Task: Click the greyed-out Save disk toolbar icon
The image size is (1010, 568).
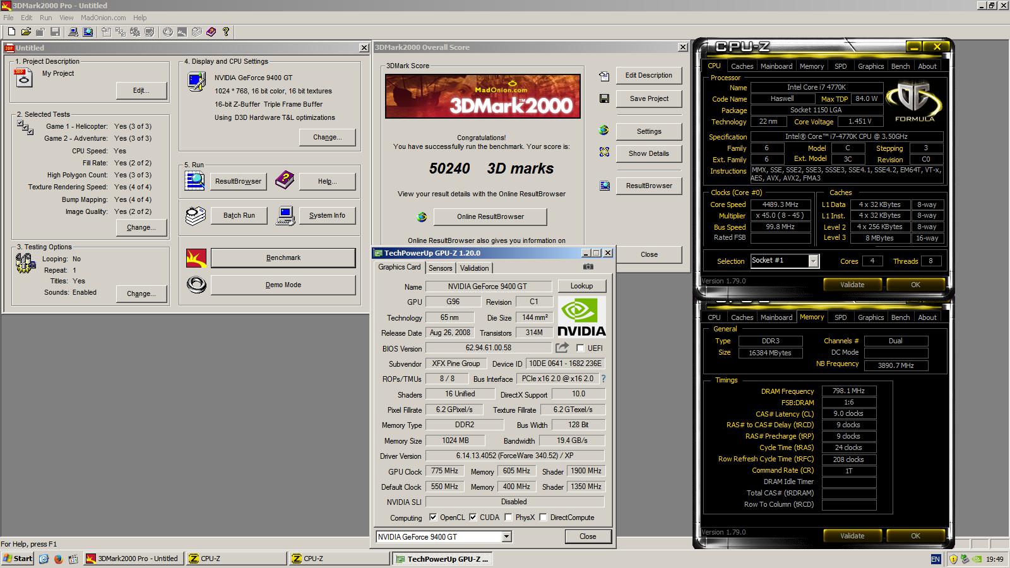Action: [55, 32]
